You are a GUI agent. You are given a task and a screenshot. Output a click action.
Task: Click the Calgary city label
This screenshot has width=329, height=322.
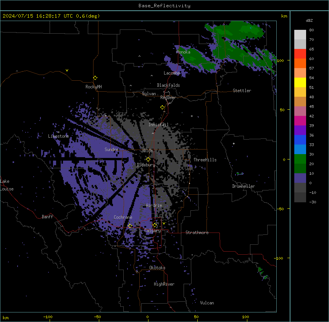pyautogui.click(x=153, y=231)
